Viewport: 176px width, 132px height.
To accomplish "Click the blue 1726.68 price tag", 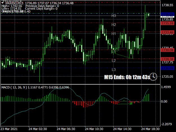I will point(167,68).
